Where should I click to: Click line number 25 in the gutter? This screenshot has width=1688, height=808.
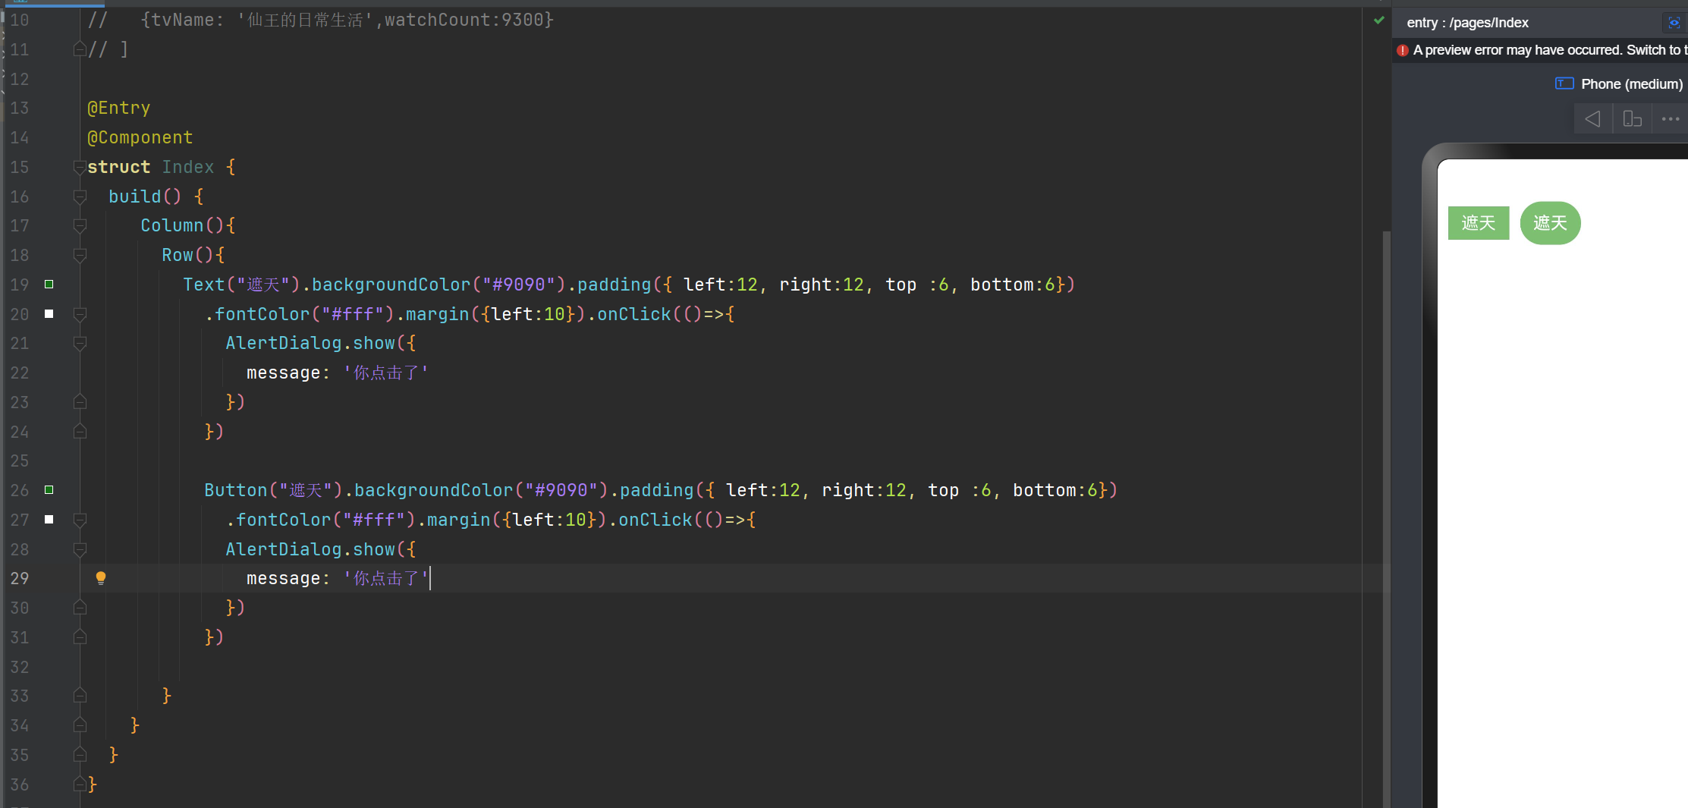pos(20,461)
